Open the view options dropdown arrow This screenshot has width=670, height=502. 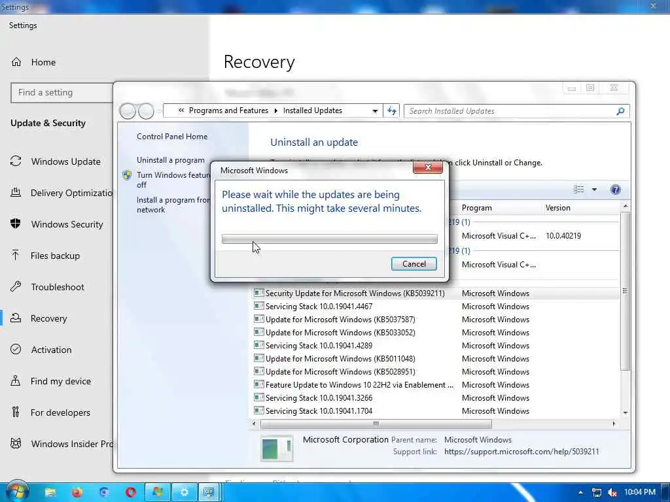594,190
